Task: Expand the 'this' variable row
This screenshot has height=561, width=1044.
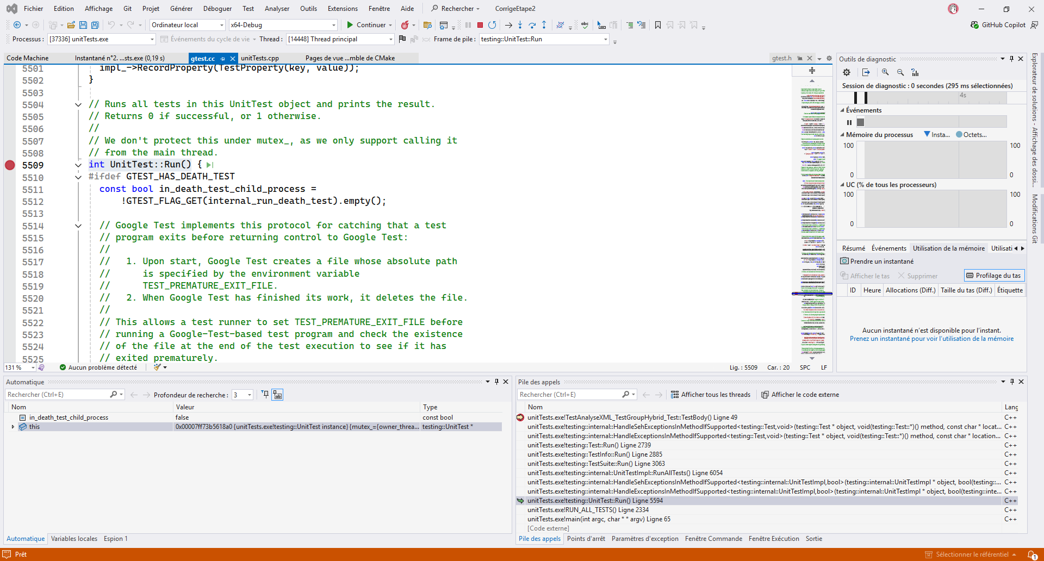Action: [13, 427]
